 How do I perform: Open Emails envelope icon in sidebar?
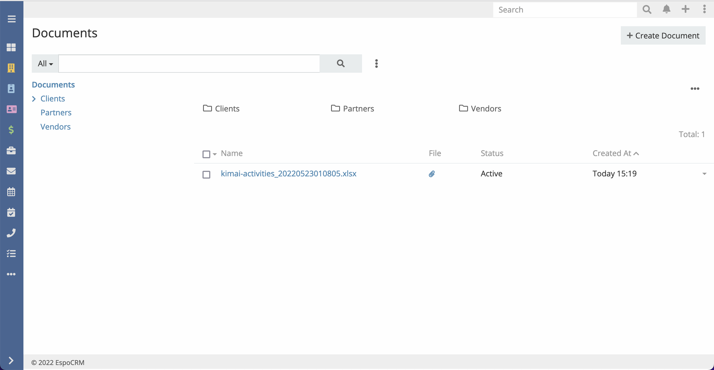point(11,171)
